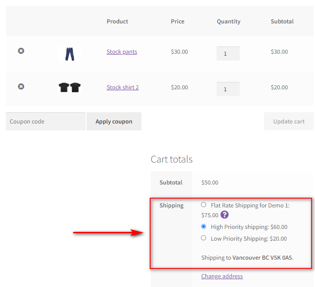The width and height of the screenshot is (315, 287).
Task: Open the Stock pants product link
Action: (122, 52)
